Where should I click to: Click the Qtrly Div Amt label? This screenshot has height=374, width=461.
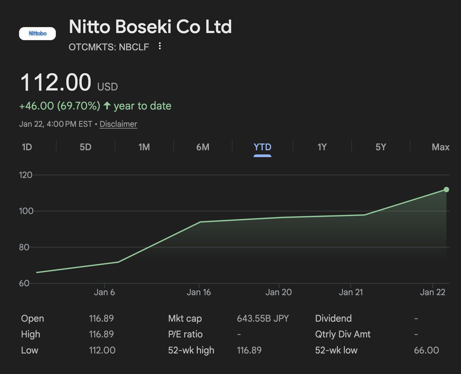343,334
